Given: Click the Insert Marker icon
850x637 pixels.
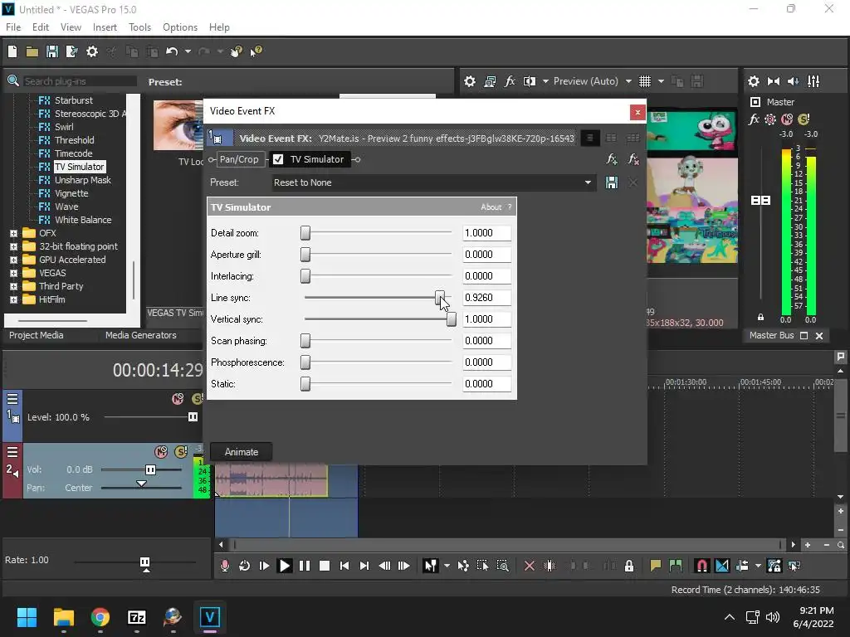Looking at the screenshot, I should pyautogui.click(x=656, y=566).
